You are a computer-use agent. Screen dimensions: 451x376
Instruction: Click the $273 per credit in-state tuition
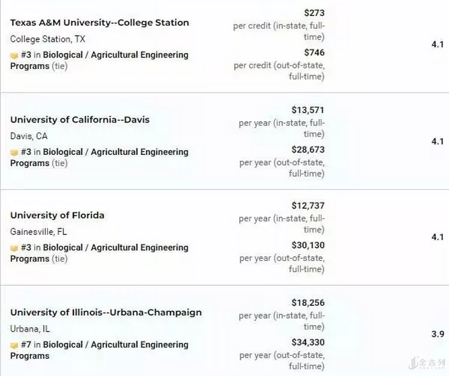(x=314, y=13)
